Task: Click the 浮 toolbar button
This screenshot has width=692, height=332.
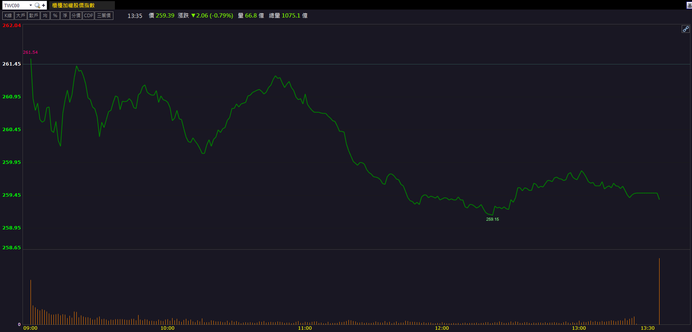Action: [65, 16]
